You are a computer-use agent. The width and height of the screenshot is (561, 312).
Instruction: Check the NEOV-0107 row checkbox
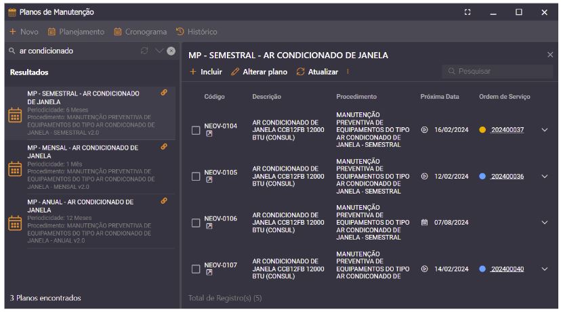pos(196,269)
